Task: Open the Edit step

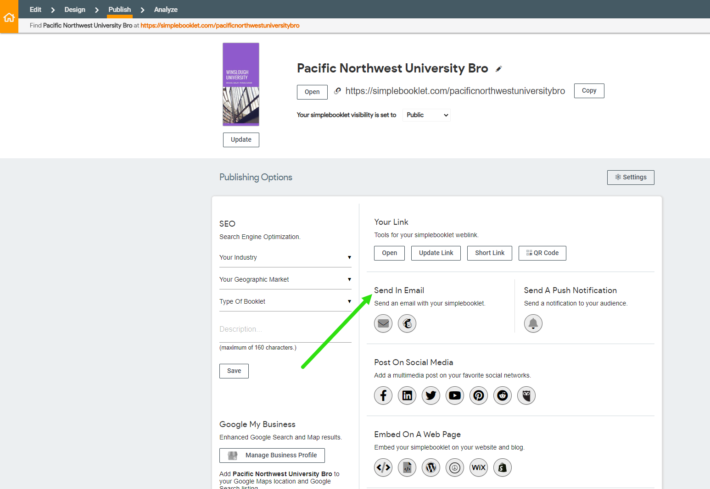Action: coord(35,9)
